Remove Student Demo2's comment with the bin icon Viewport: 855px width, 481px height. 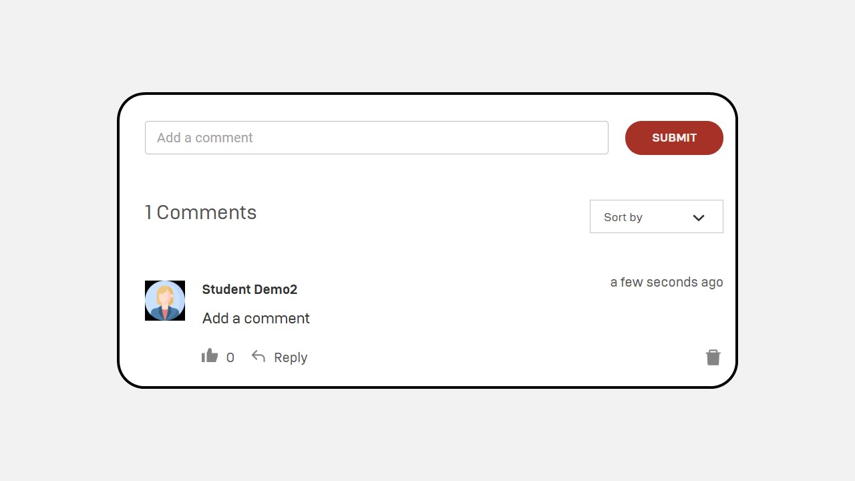[x=713, y=357]
